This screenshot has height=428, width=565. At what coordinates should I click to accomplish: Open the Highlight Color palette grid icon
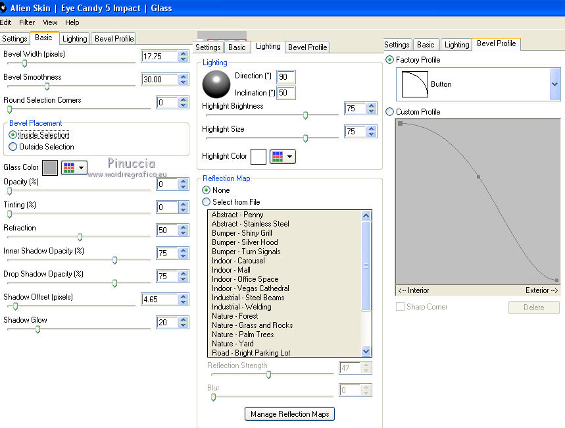[278, 157]
